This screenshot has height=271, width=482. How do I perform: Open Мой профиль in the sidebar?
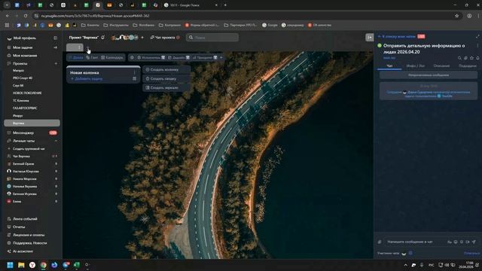coord(25,38)
